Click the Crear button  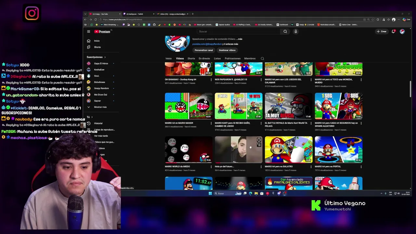pos(382,32)
